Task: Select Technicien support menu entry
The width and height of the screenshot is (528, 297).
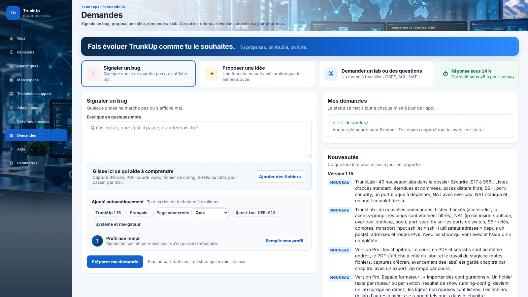Action: [x=36, y=94]
